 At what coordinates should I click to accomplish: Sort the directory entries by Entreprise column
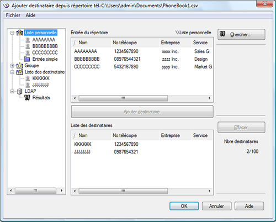[x=176, y=43]
